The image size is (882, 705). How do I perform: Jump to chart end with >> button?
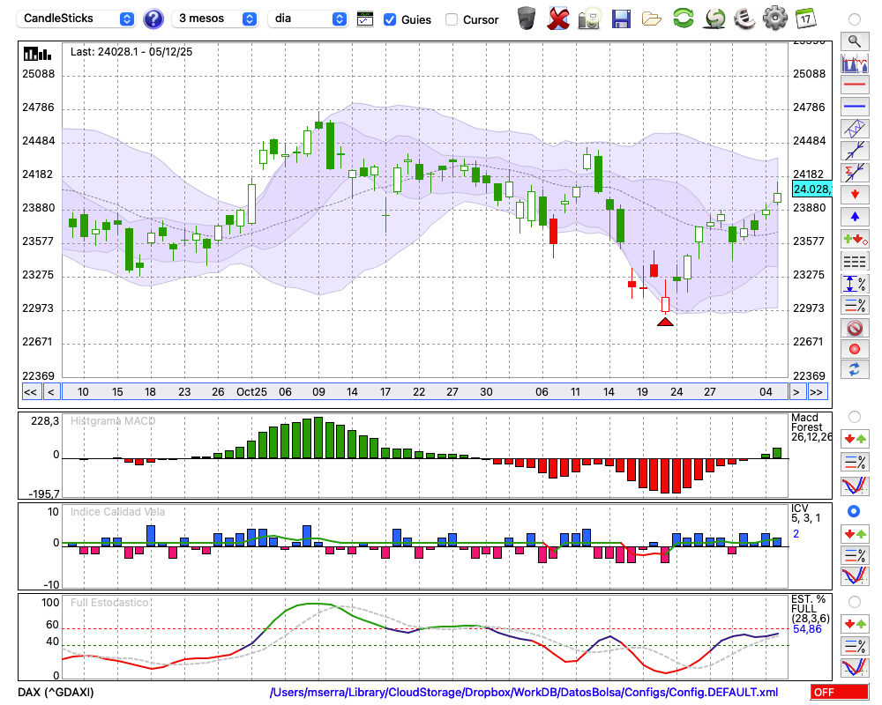coord(818,392)
